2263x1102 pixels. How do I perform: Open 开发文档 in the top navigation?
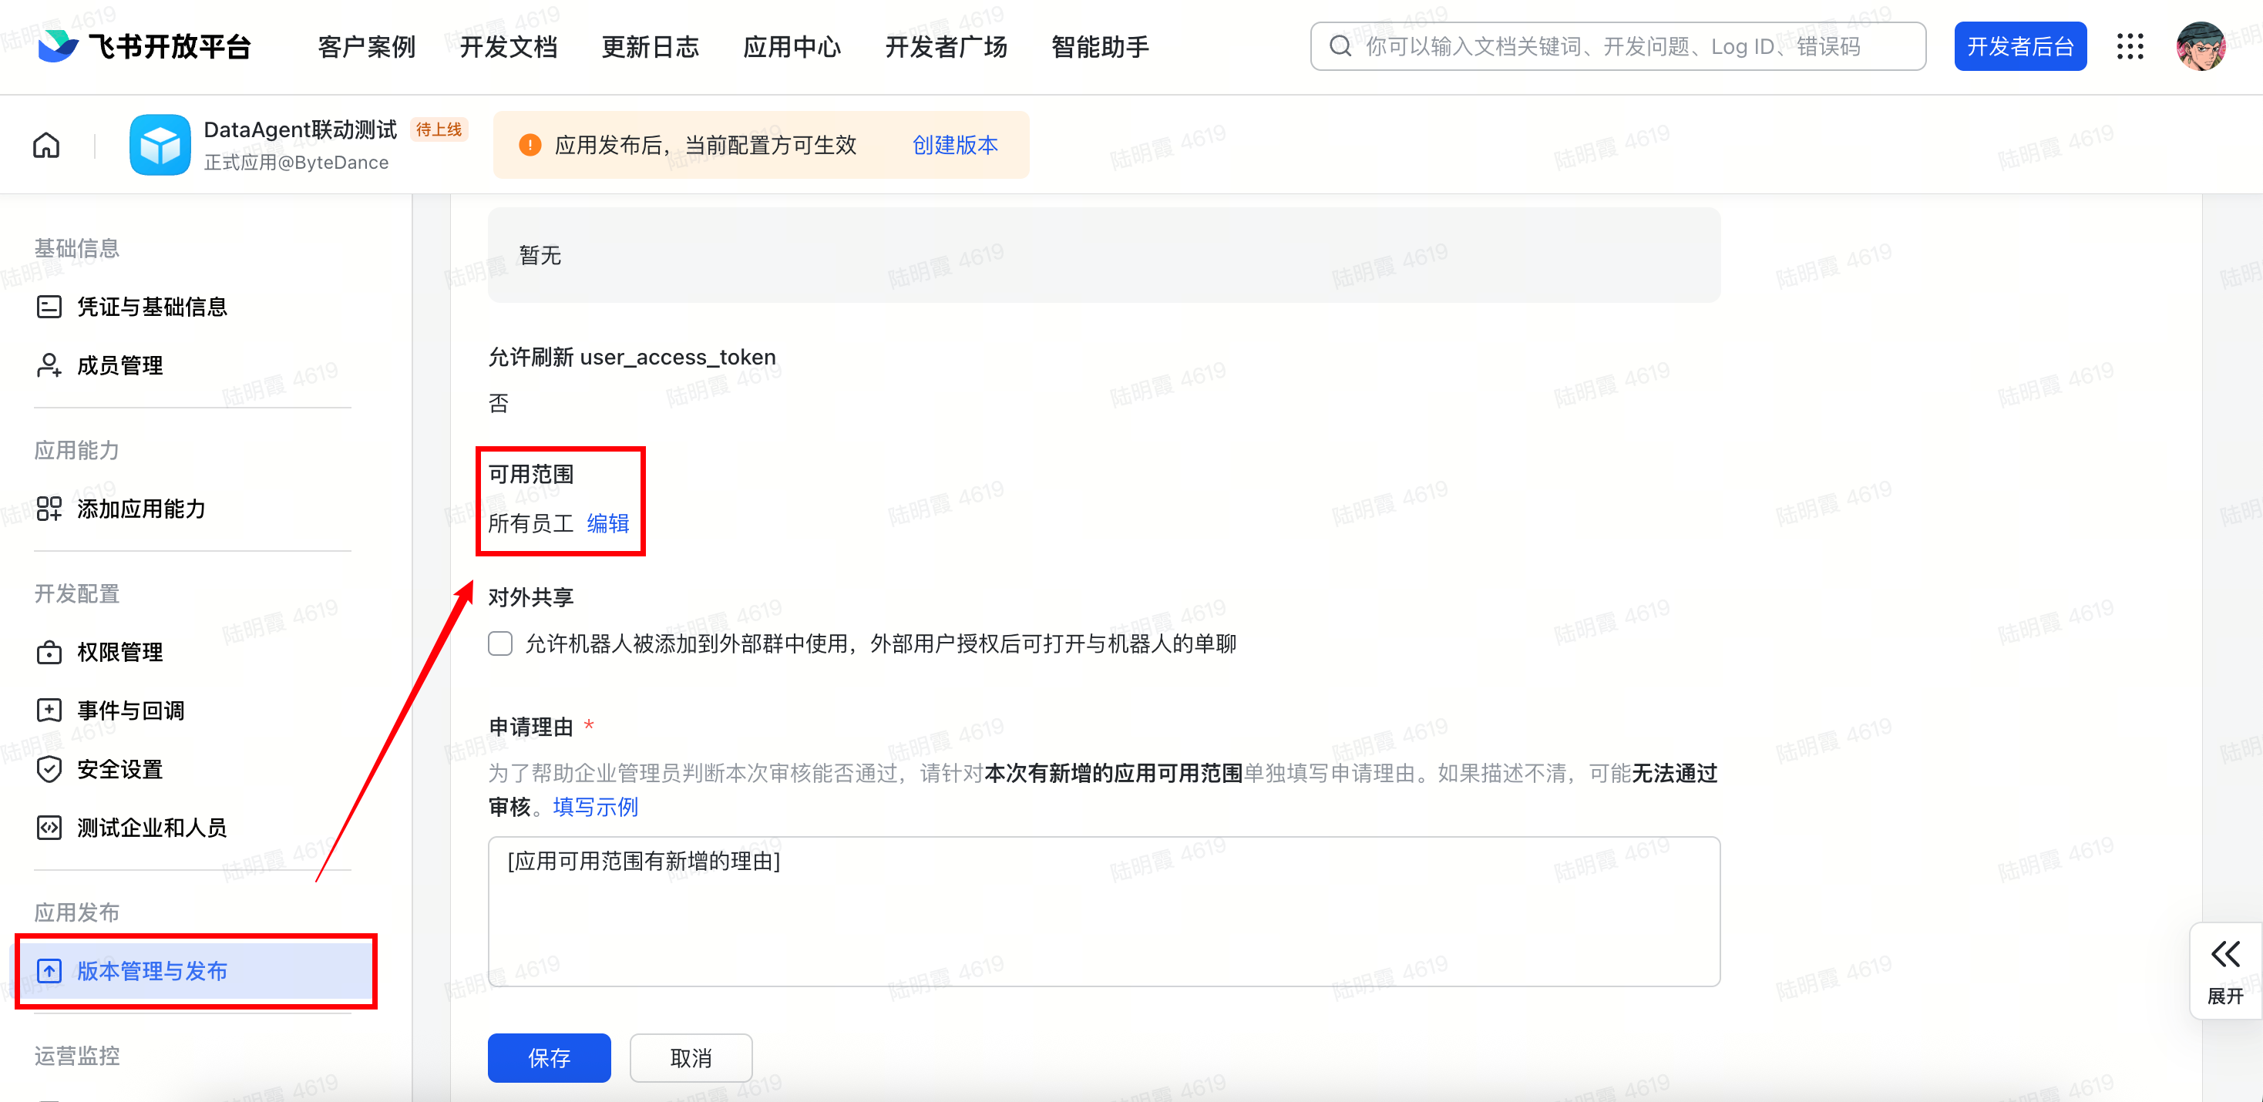[x=509, y=46]
